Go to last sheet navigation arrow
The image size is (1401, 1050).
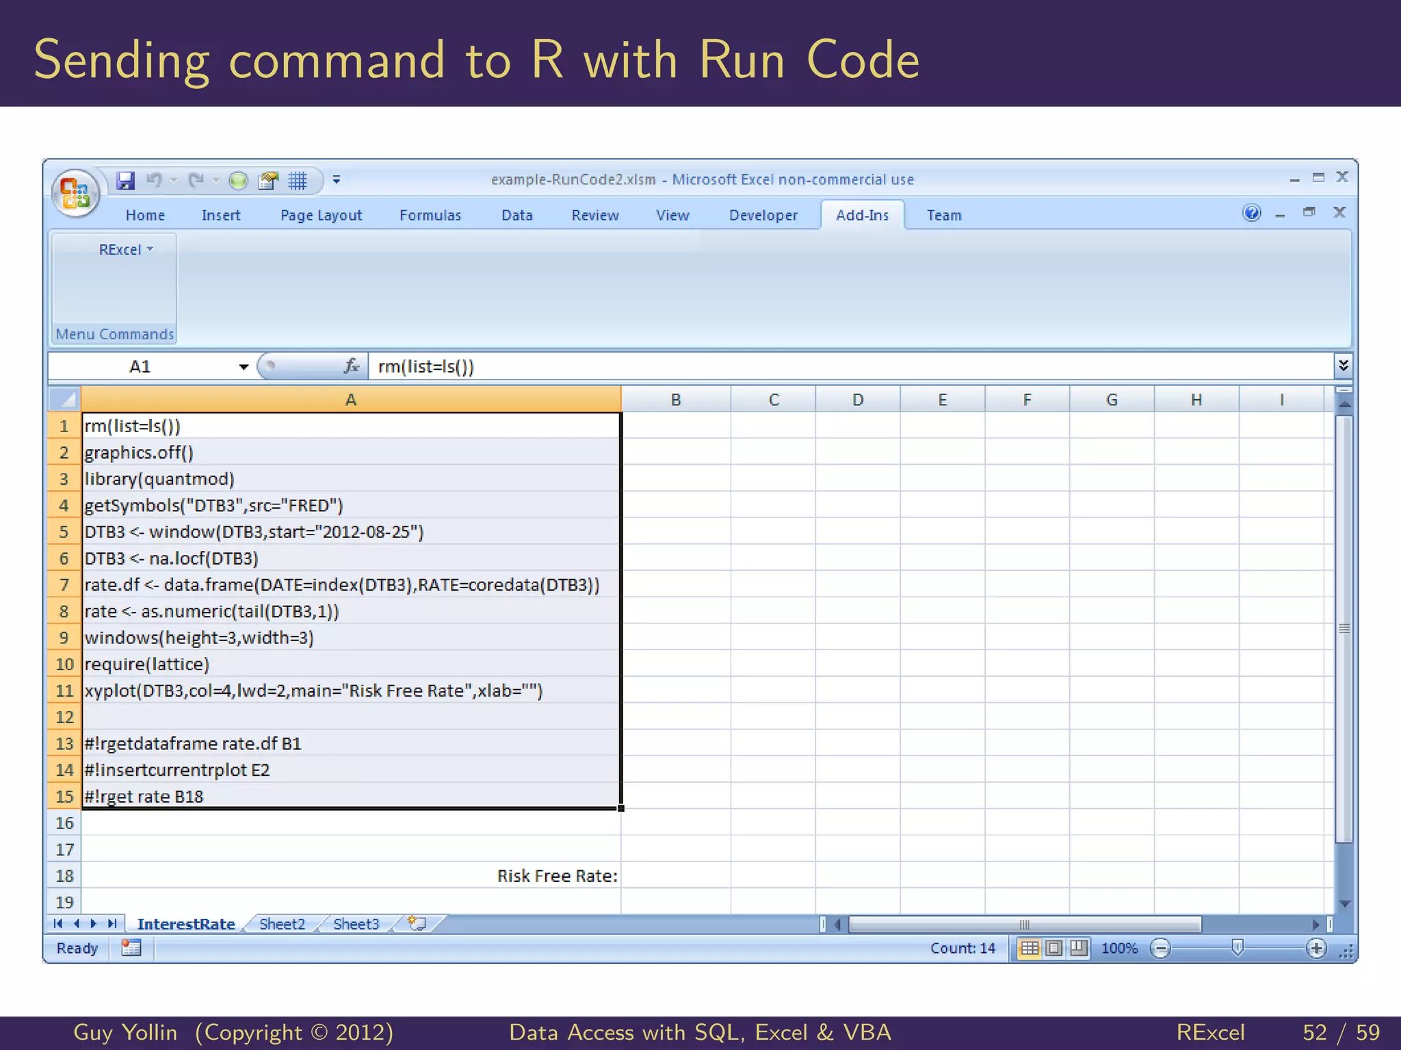112,924
